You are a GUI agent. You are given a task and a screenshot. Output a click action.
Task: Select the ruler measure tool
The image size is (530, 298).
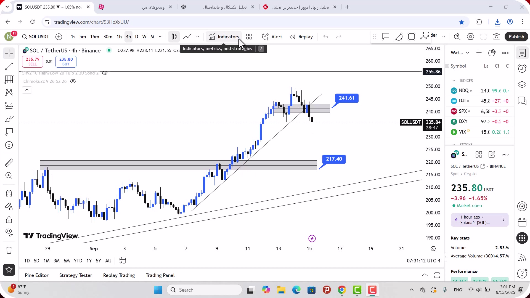coord(9,163)
